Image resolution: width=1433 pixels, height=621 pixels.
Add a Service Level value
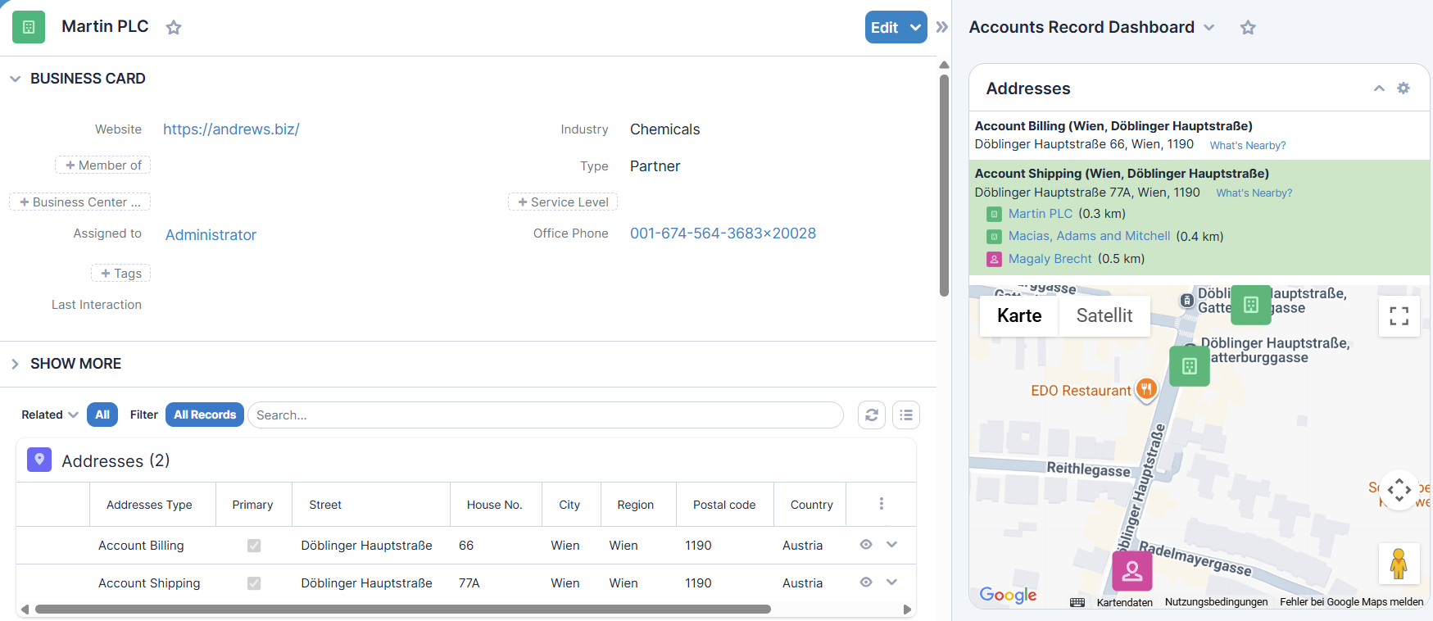coord(563,202)
